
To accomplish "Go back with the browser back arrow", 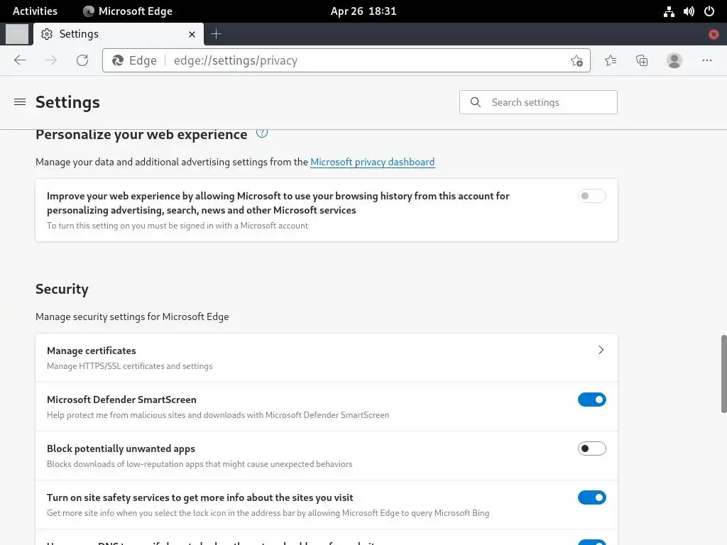I will (x=20, y=60).
